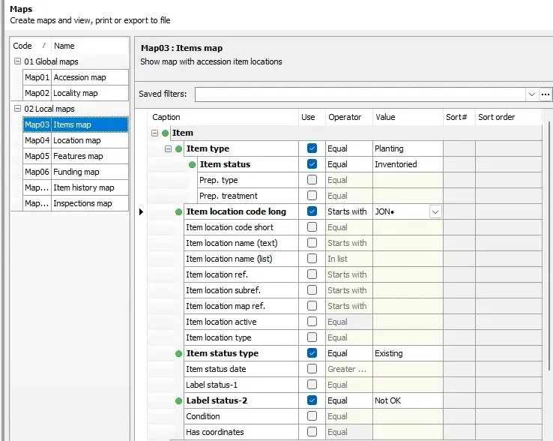Sort map list by Name column
The height and width of the screenshot is (441, 553).
pos(90,46)
